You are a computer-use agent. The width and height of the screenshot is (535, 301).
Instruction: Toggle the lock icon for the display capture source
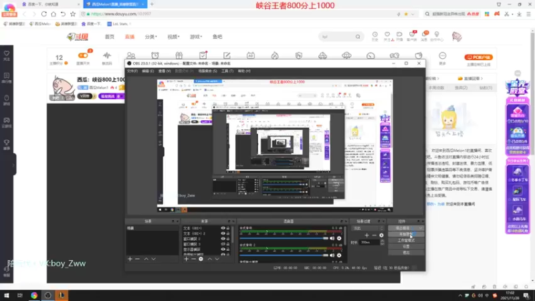[228, 249]
